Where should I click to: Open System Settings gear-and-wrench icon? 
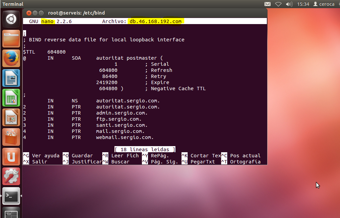(x=11, y=176)
